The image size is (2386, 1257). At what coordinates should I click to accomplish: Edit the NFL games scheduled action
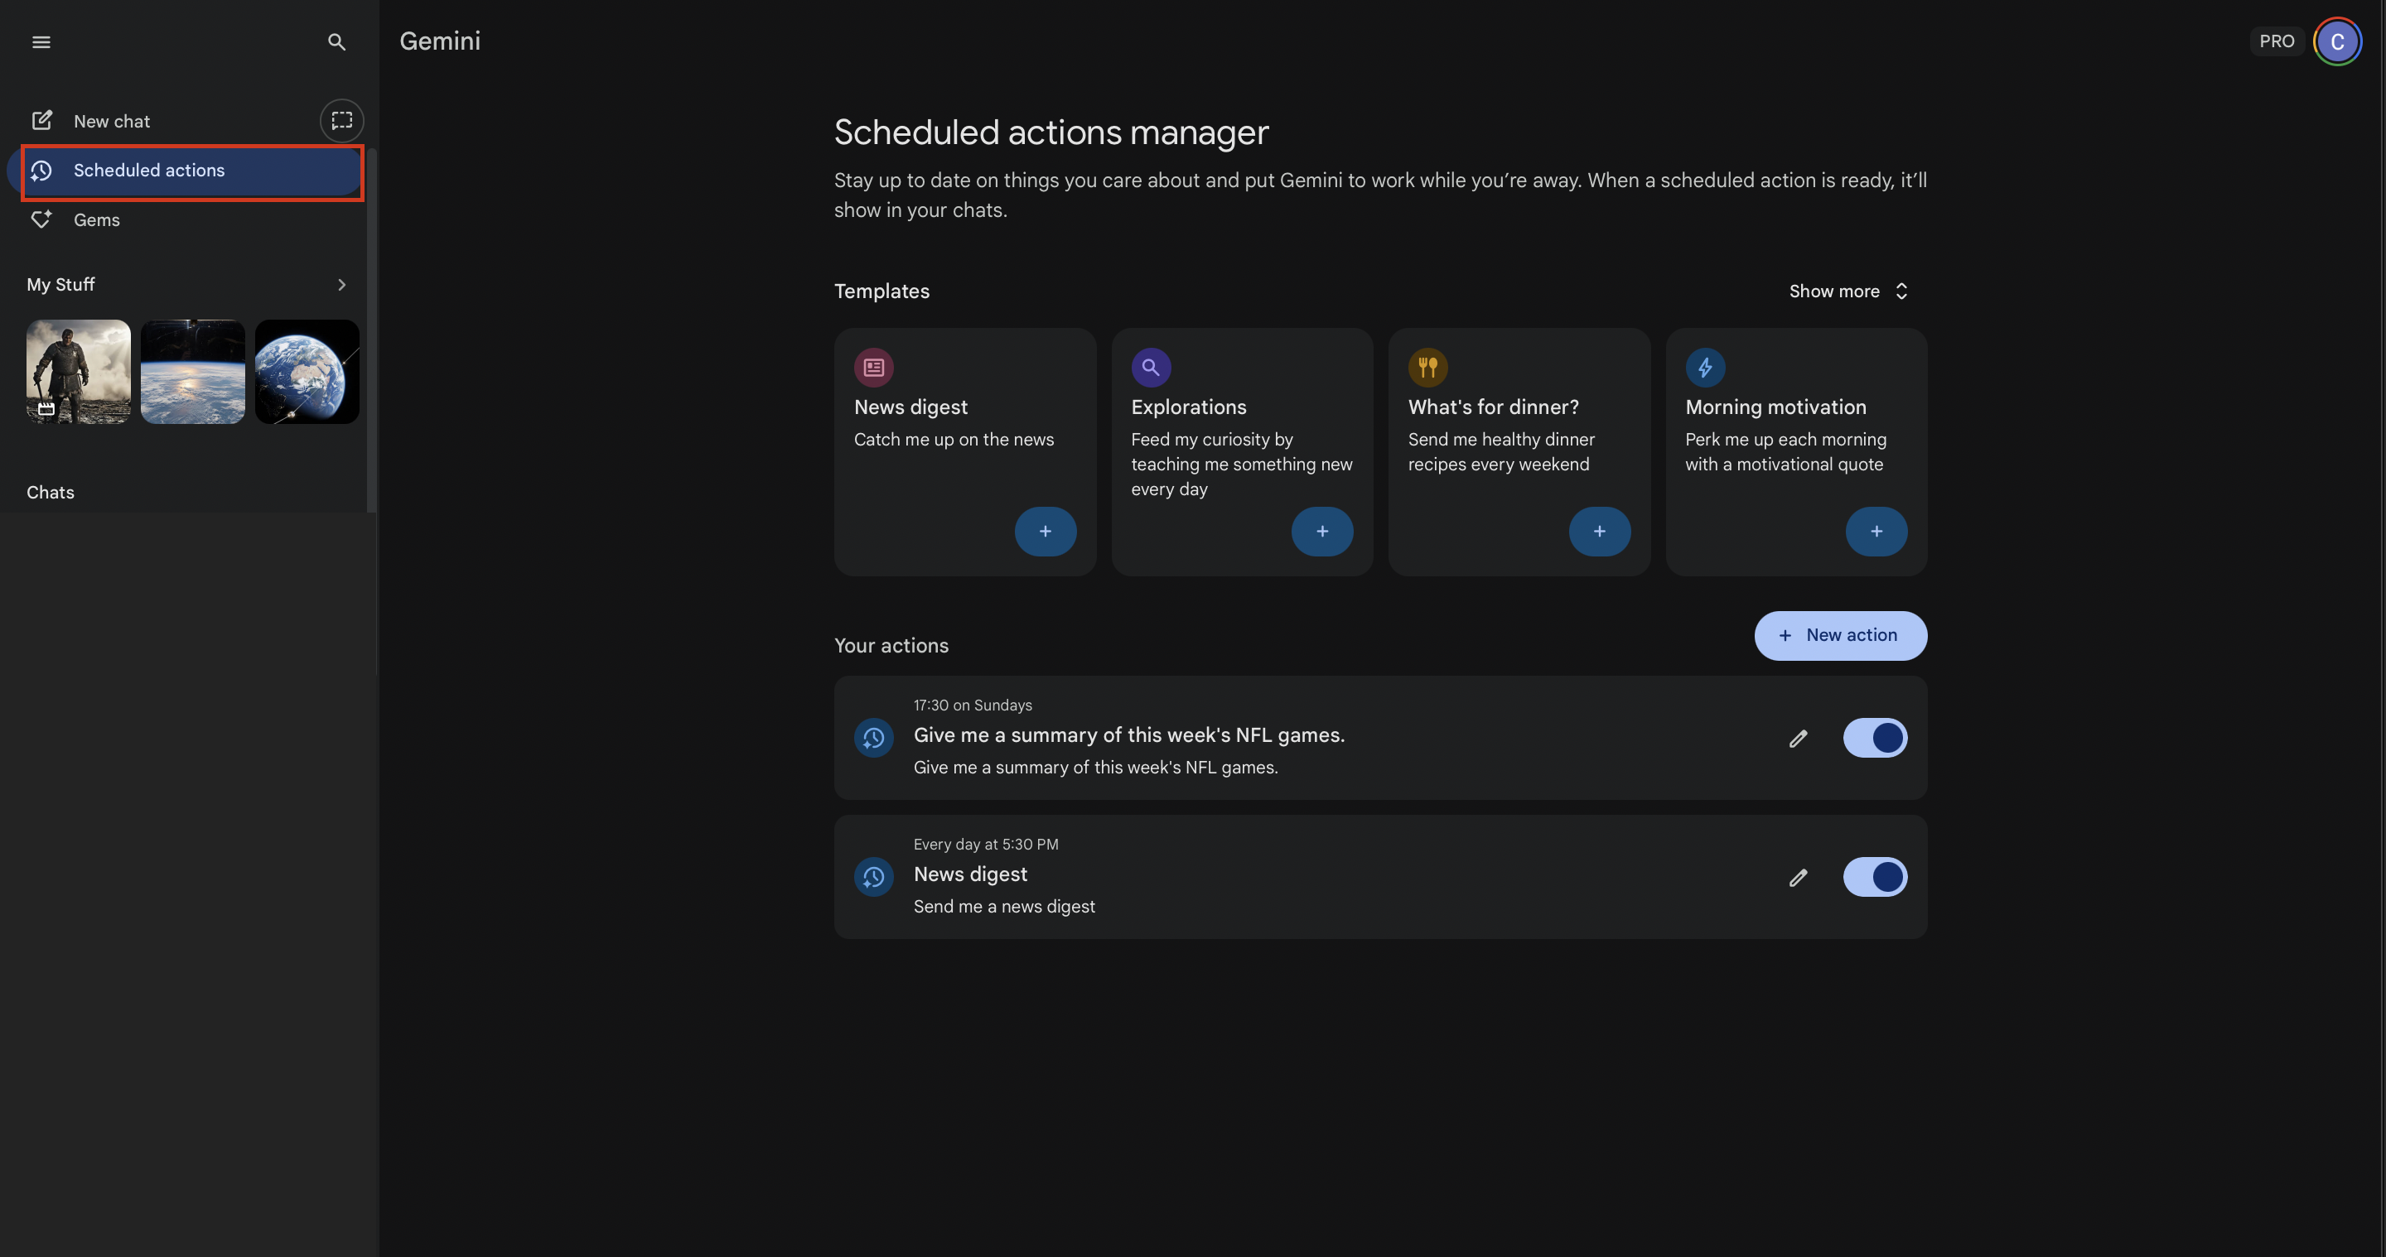pos(1798,738)
